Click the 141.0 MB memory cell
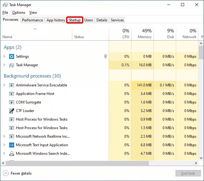 142,85
